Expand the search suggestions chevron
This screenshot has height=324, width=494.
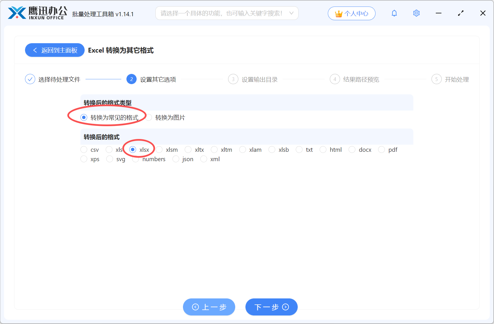click(x=291, y=13)
